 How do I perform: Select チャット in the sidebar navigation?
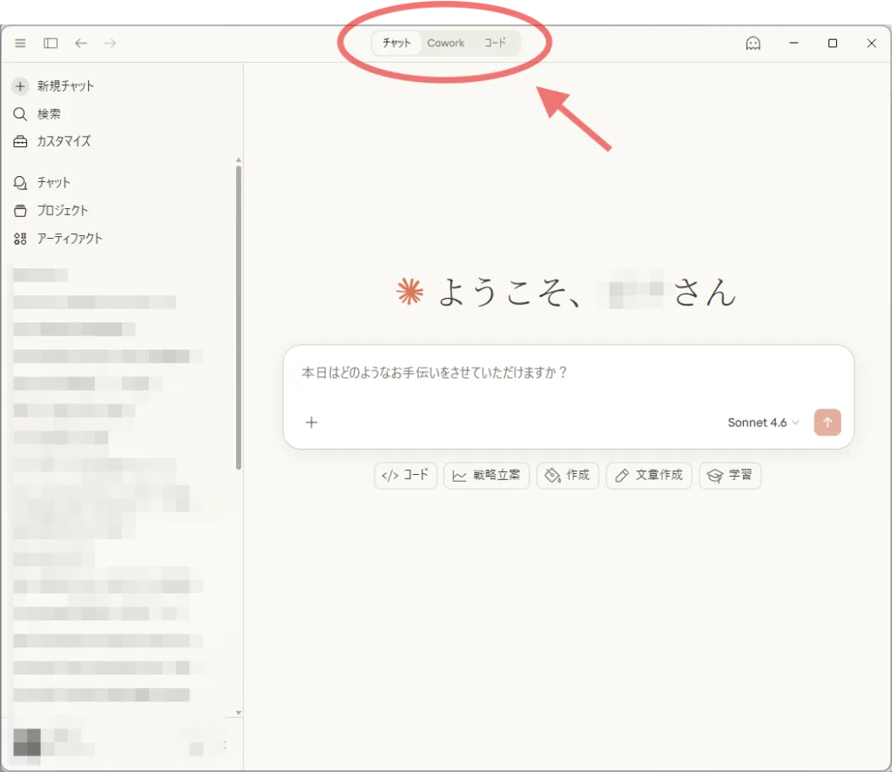pos(52,182)
